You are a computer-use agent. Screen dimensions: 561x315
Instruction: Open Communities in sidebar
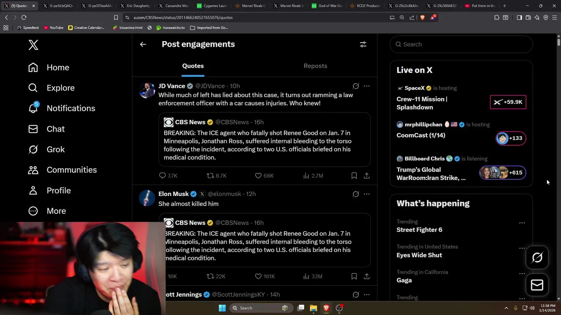(62, 170)
